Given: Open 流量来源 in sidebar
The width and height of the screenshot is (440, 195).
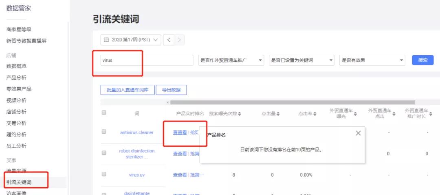Looking at the screenshot, I should [16, 171].
